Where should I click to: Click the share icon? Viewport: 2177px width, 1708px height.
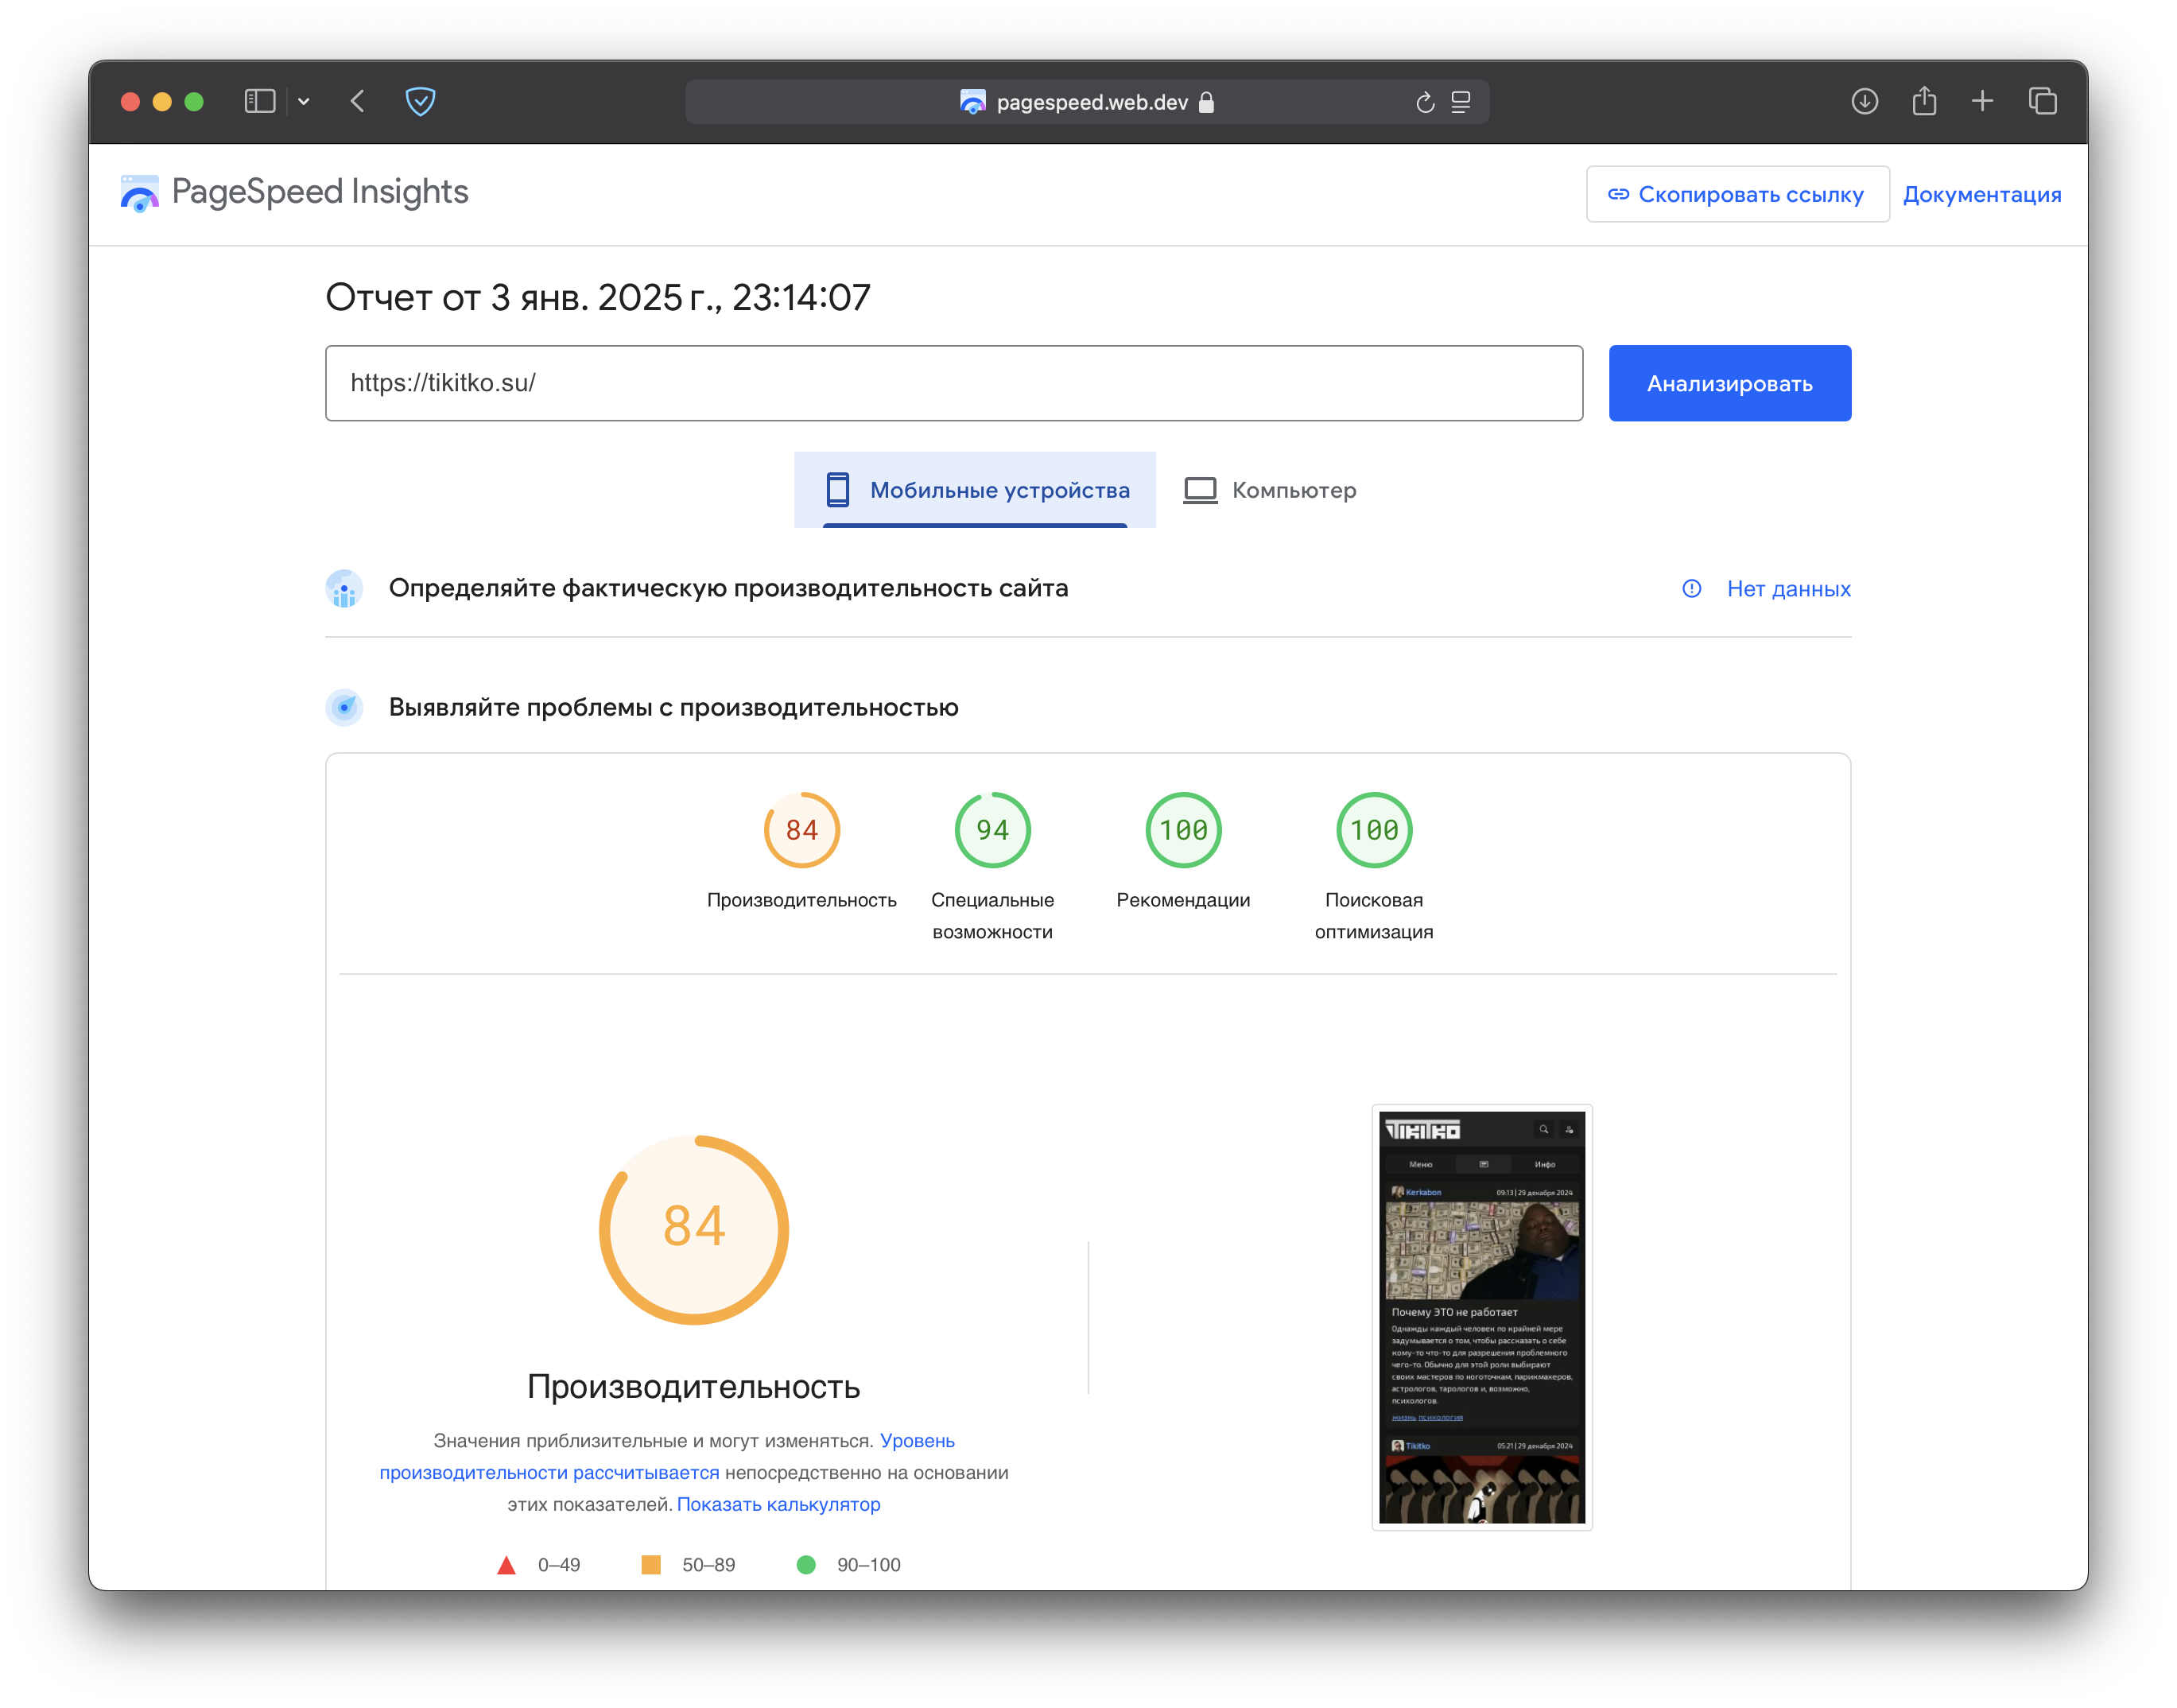click(x=1924, y=101)
